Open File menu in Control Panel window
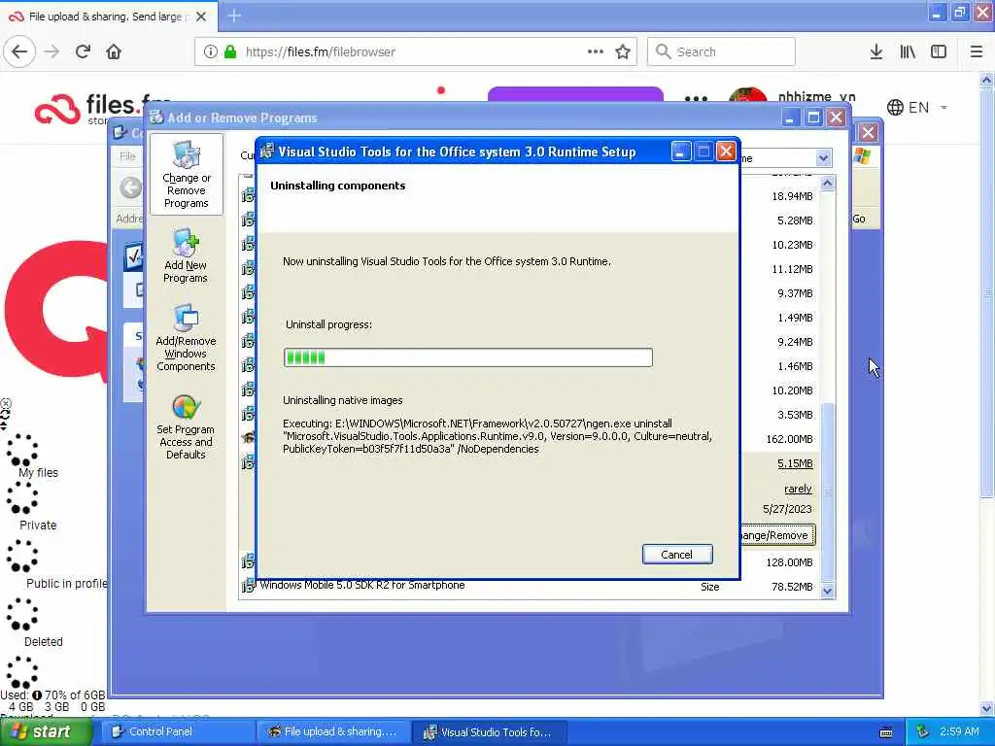This screenshot has width=995, height=746. pyautogui.click(x=127, y=156)
